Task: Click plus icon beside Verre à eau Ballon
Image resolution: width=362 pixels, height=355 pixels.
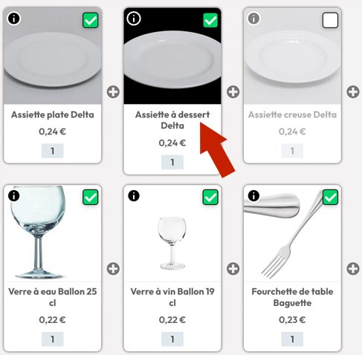Action: [113, 269]
